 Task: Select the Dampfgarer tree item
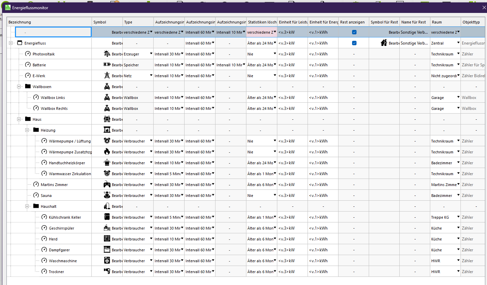coord(59,250)
